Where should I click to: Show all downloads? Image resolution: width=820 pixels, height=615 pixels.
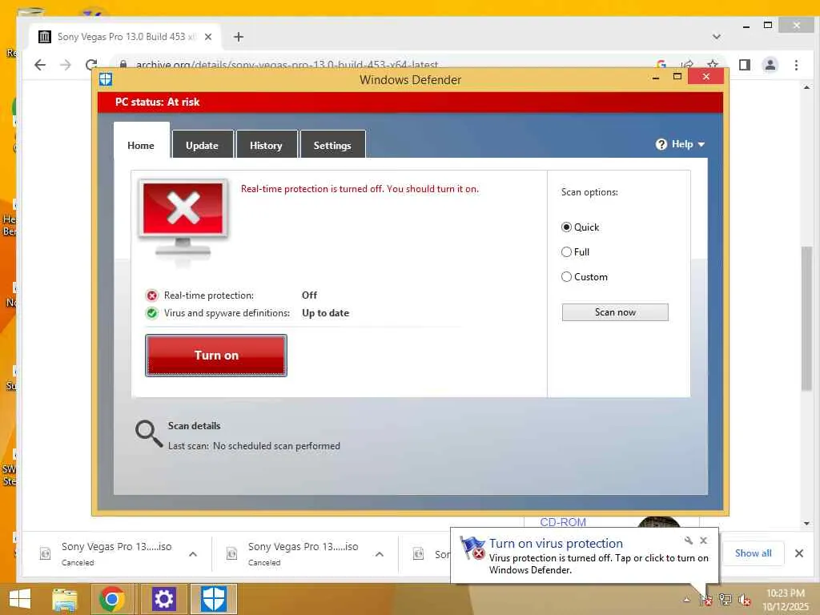pyautogui.click(x=753, y=553)
